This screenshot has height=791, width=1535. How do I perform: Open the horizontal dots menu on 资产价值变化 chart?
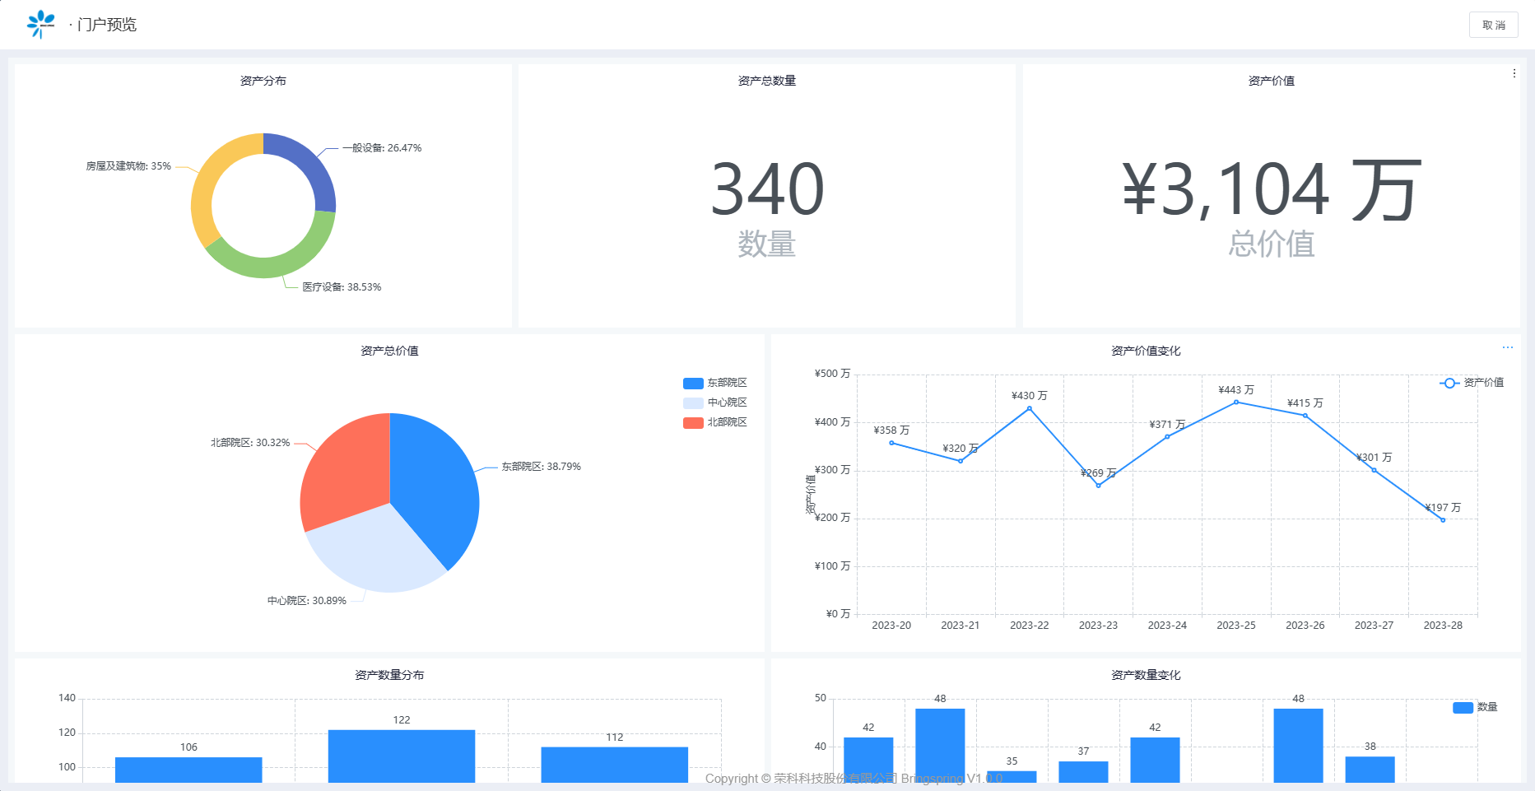pos(1507,347)
